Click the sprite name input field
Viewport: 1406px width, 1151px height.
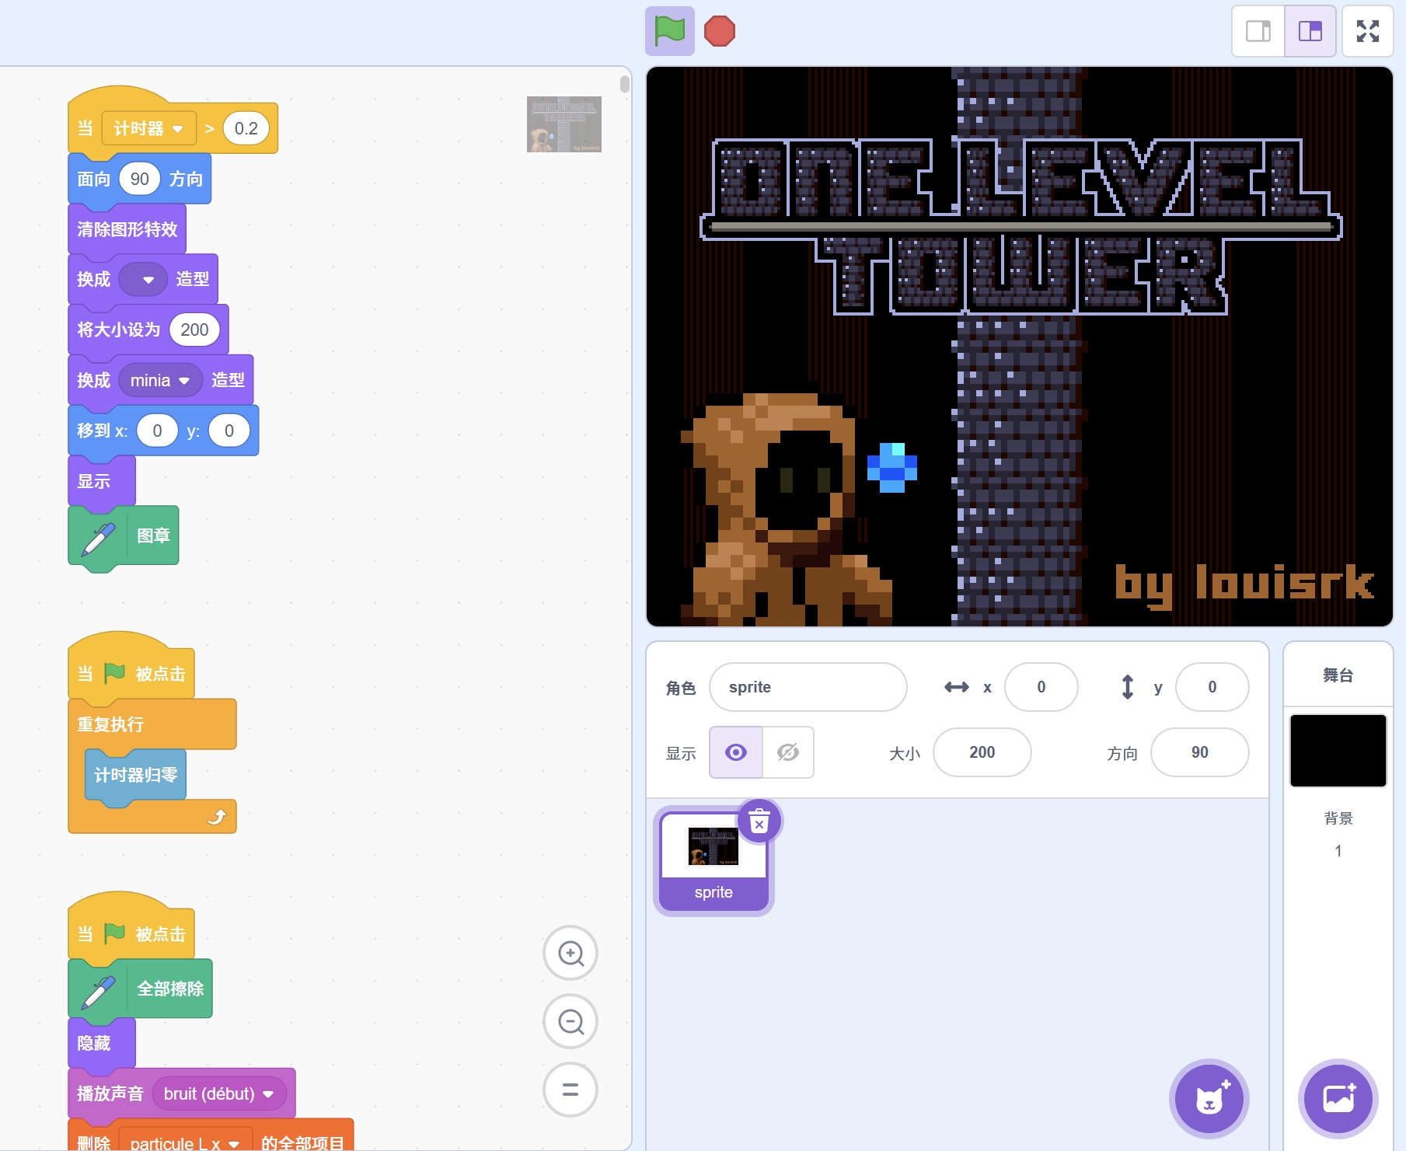point(808,687)
